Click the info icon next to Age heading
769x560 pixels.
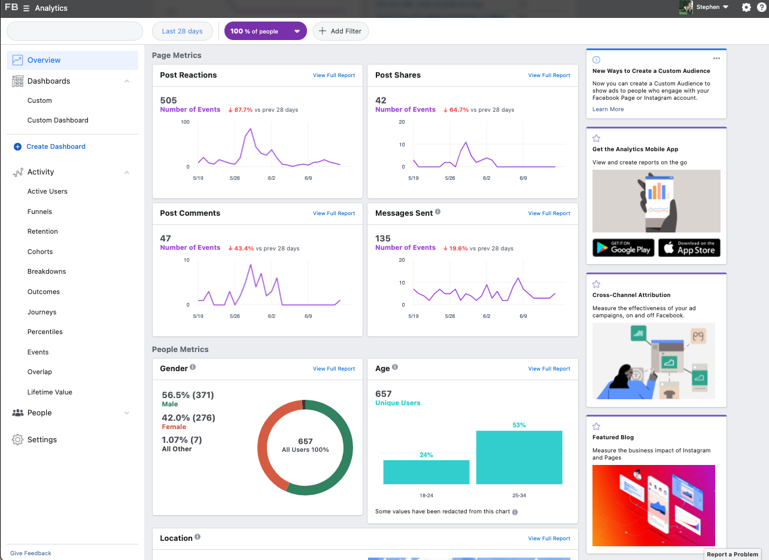pyautogui.click(x=395, y=368)
